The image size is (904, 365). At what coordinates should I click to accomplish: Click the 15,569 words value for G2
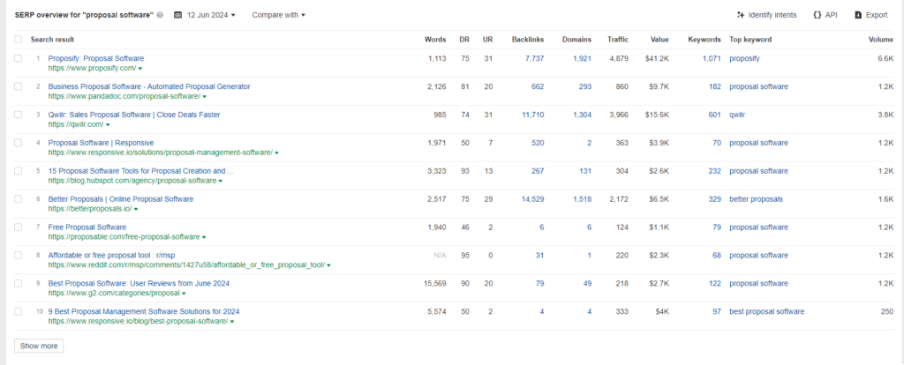click(434, 283)
